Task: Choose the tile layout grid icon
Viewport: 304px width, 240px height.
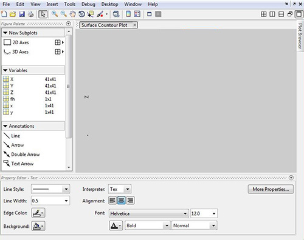Action: [263, 14]
